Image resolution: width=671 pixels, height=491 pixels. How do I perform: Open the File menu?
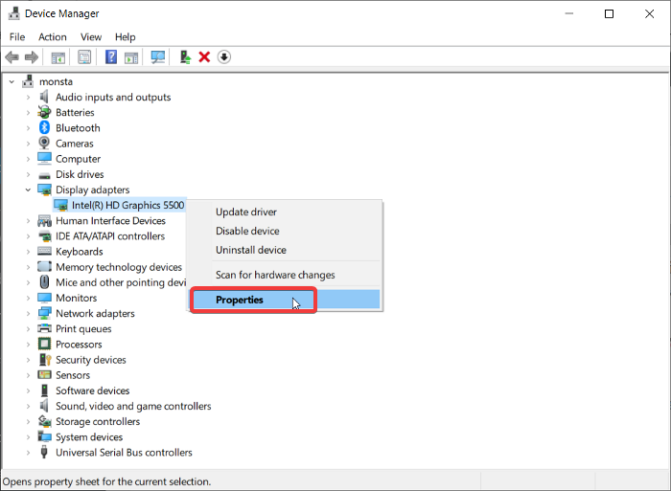click(17, 37)
